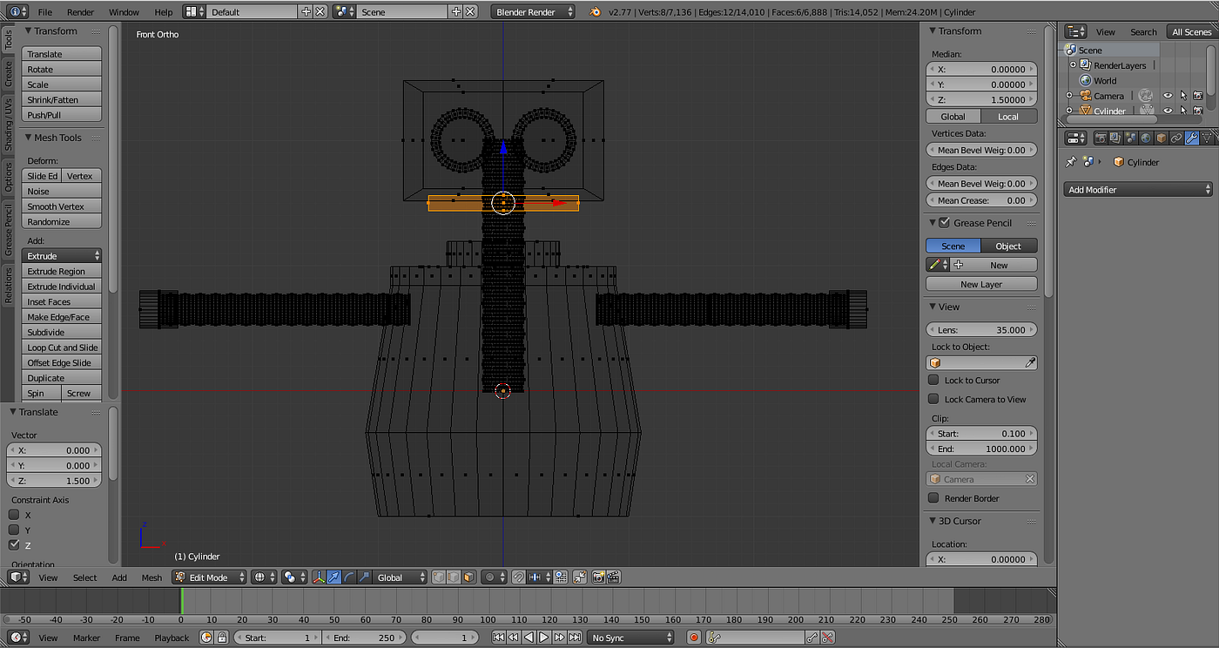Click the Lens 35.000 value field

coord(981,330)
